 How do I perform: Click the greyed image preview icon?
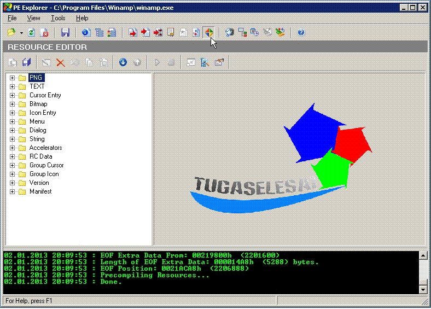coord(191,63)
